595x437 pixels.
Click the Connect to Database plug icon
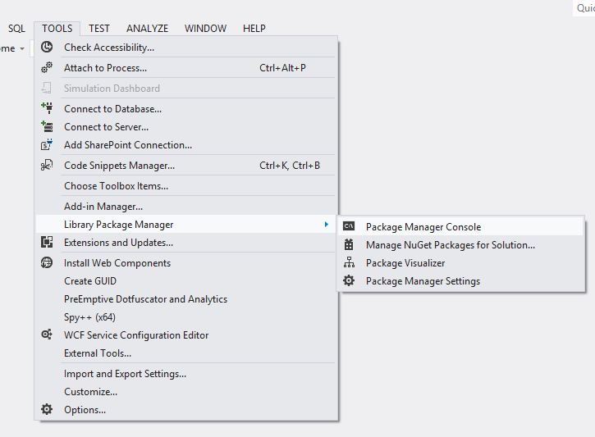coord(47,108)
